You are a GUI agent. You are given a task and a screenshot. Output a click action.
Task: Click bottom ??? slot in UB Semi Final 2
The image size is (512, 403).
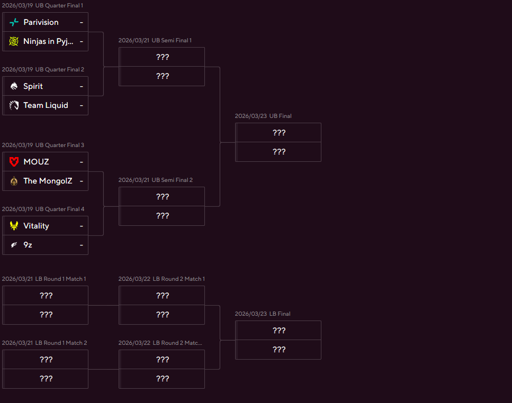pos(161,216)
